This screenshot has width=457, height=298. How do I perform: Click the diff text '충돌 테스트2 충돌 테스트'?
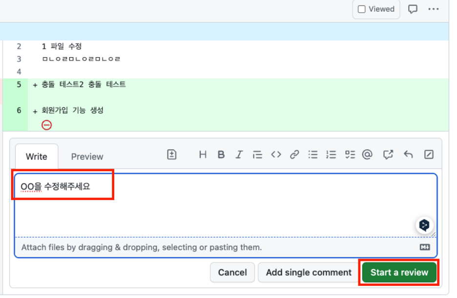(x=83, y=84)
